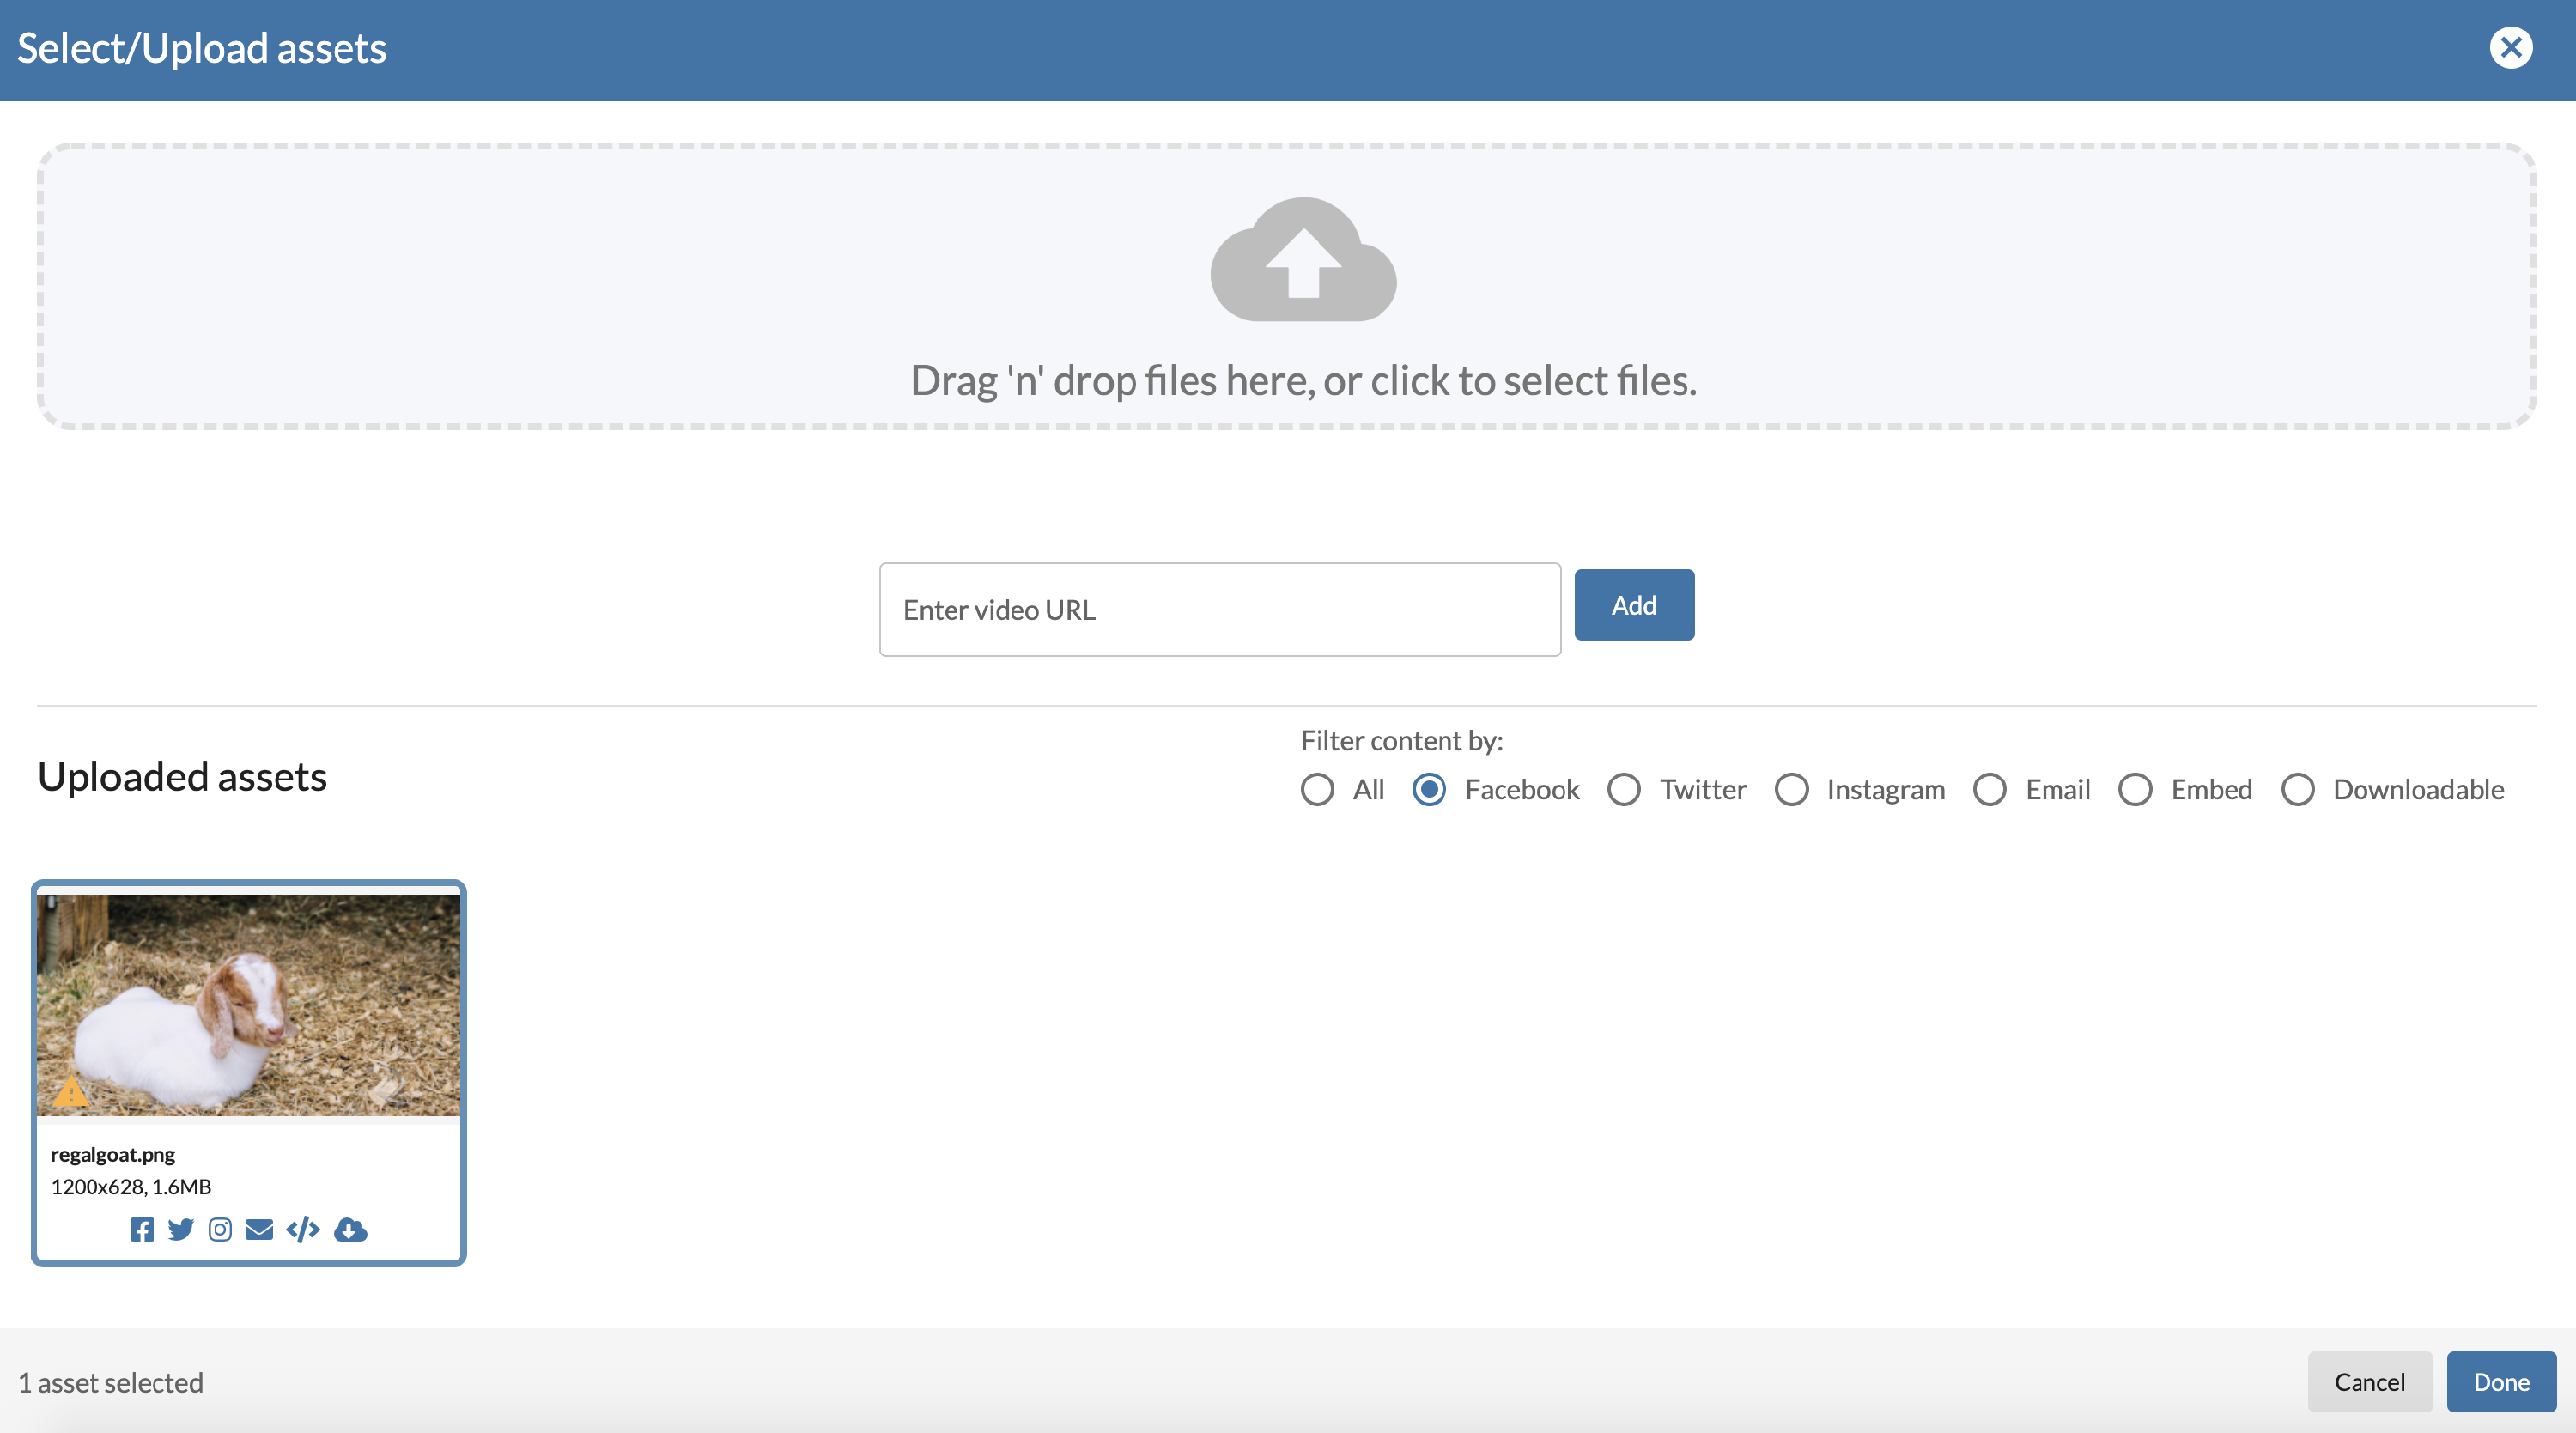Click the '1 asset selected' status text
This screenshot has height=1433, width=2576.
tap(111, 1382)
